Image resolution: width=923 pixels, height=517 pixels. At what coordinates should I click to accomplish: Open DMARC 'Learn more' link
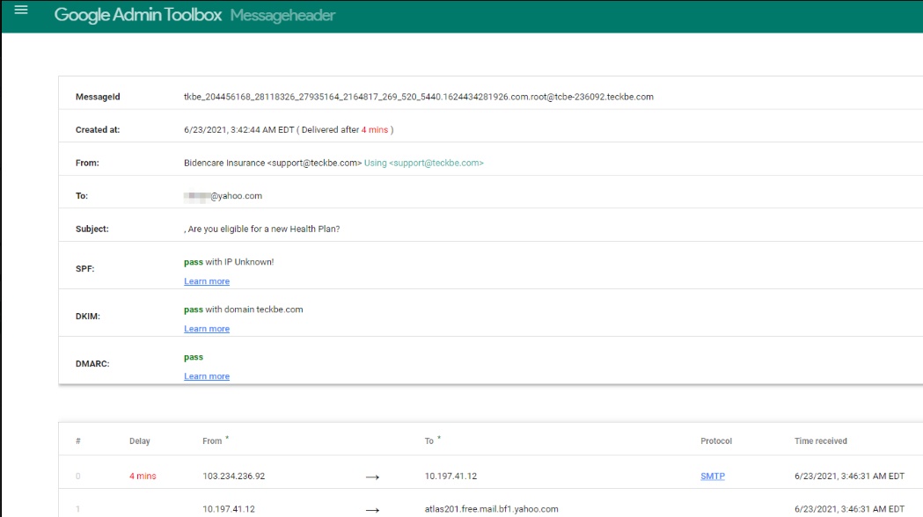(206, 375)
